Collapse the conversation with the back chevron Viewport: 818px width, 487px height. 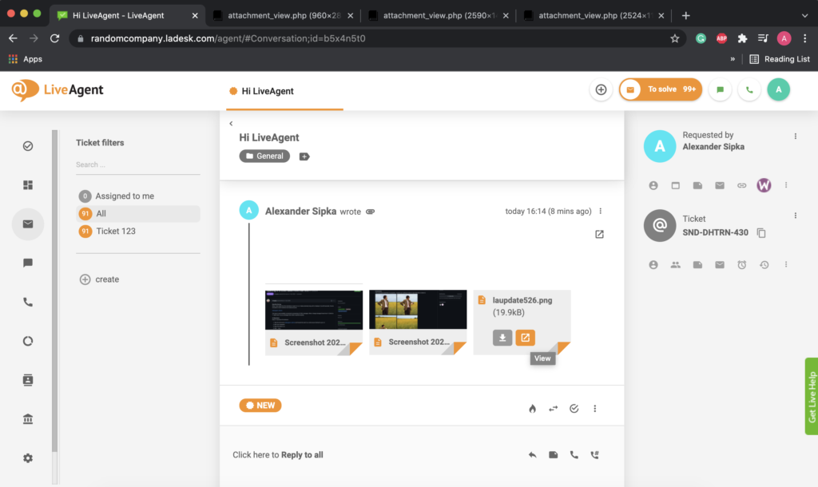(x=231, y=123)
